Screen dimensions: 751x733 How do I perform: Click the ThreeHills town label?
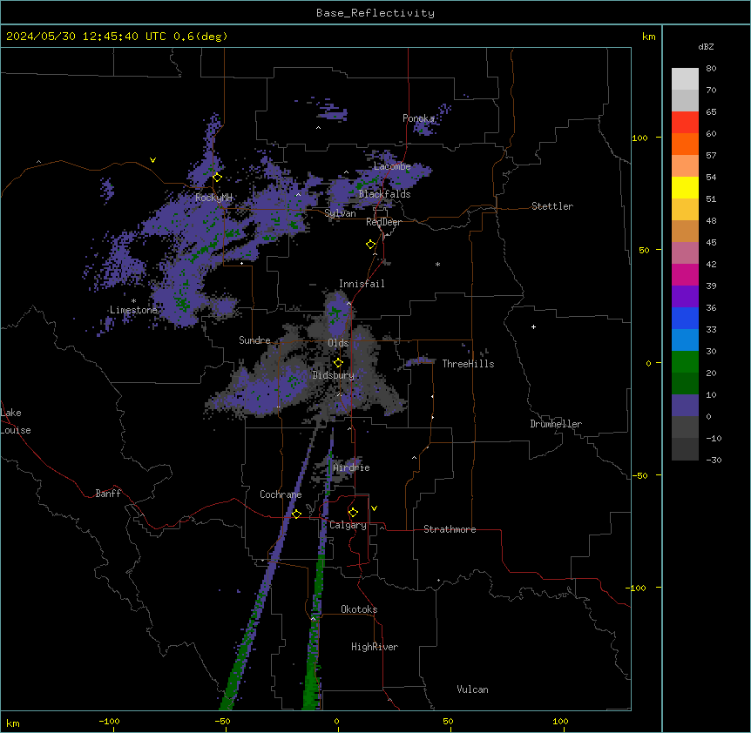click(468, 364)
